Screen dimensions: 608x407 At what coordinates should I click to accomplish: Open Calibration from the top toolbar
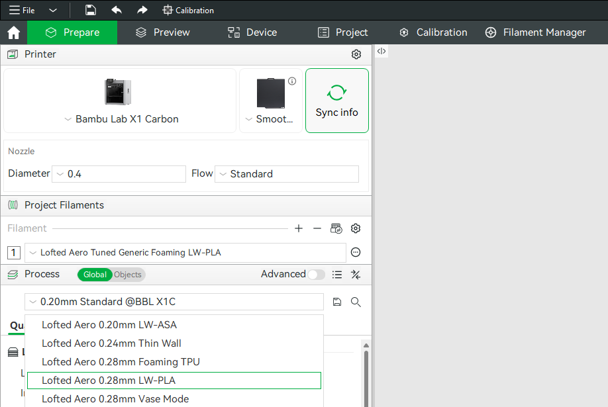point(188,11)
